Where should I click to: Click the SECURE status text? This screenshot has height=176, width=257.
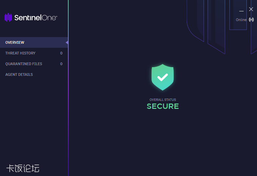[163, 106]
